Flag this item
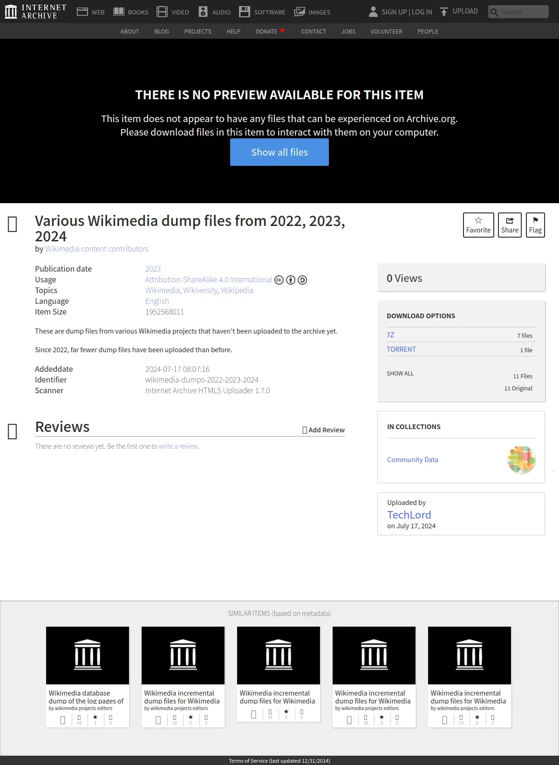 pos(535,225)
